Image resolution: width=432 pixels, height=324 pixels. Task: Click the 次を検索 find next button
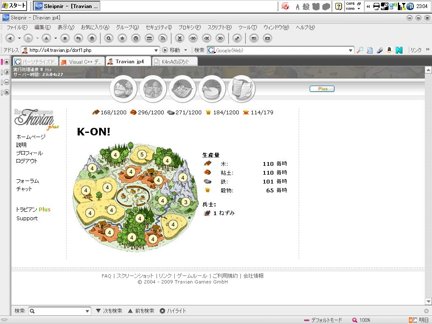click(109, 311)
